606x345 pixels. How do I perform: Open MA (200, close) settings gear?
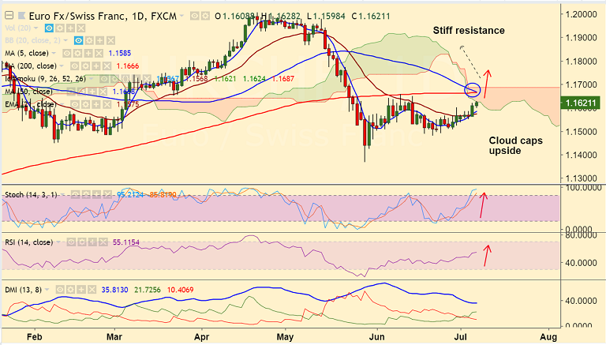tap(85, 66)
